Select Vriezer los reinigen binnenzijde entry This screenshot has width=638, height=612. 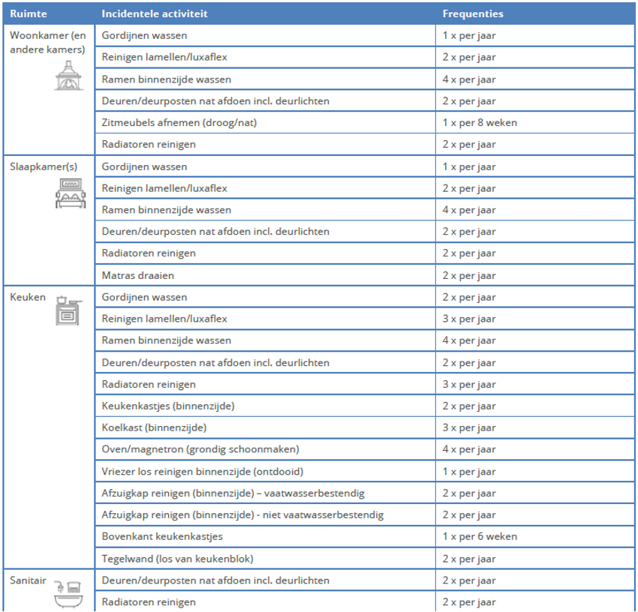coord(203,472)
